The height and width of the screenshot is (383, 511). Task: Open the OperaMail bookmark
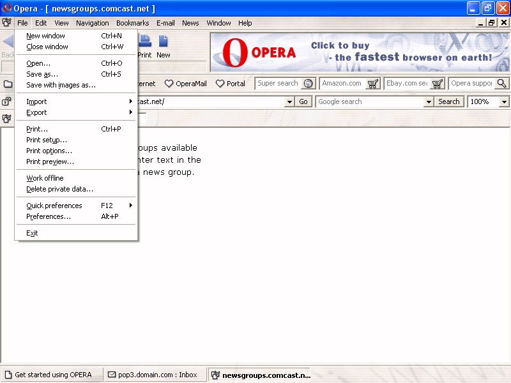click(x=186, y=84)
